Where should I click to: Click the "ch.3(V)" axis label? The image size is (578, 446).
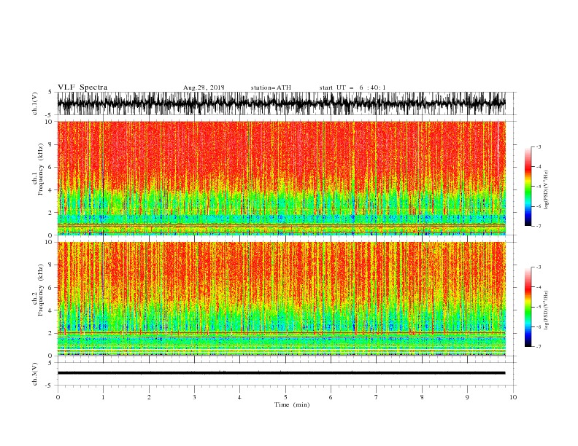(35, 374)
